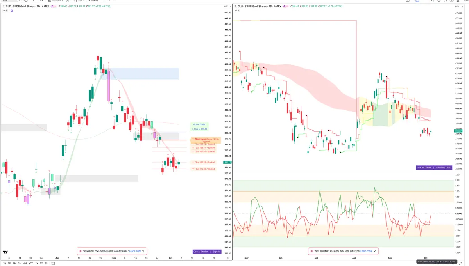Click the +2.72 (+0.72%) change on left chart
Screen dimensions: 469x266
click(103, 6)
